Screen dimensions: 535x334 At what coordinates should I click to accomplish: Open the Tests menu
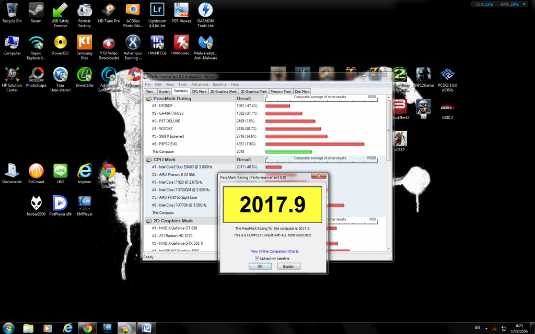click(x=182, y=84)
